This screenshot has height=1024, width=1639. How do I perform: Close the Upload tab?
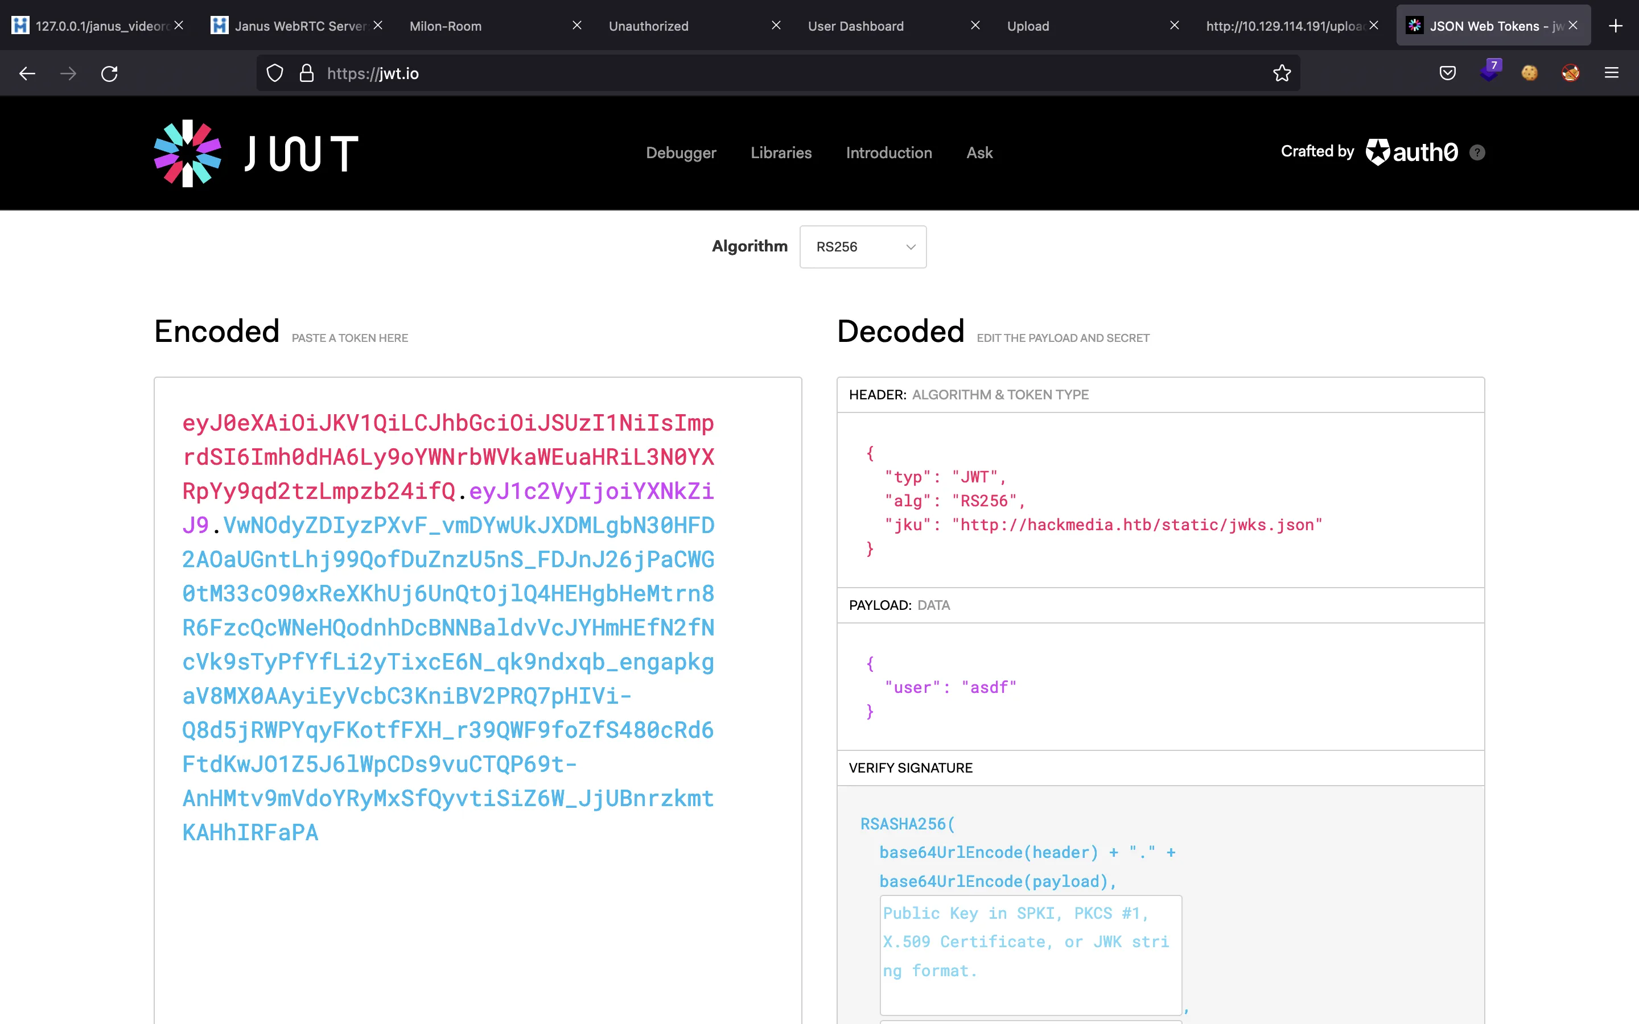pos(1175,25)
